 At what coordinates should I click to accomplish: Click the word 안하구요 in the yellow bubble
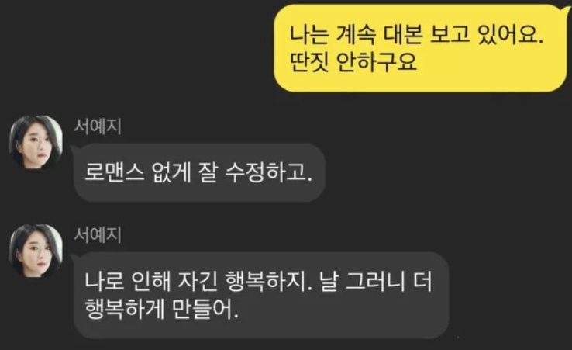pos(376,63)
